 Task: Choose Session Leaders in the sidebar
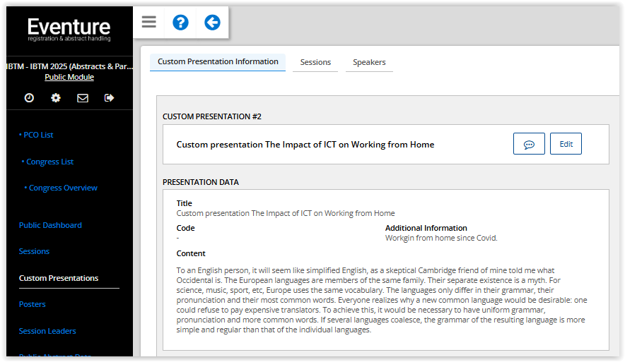point(47,331)
